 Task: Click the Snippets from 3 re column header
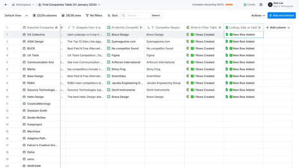coord(86,27)
